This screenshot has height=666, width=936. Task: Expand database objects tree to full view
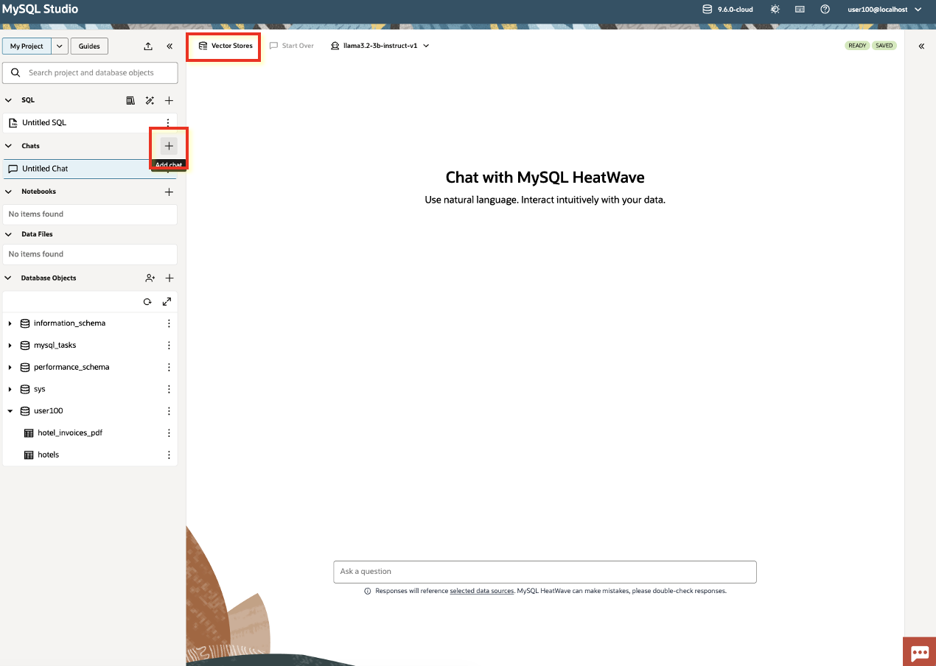167,302
